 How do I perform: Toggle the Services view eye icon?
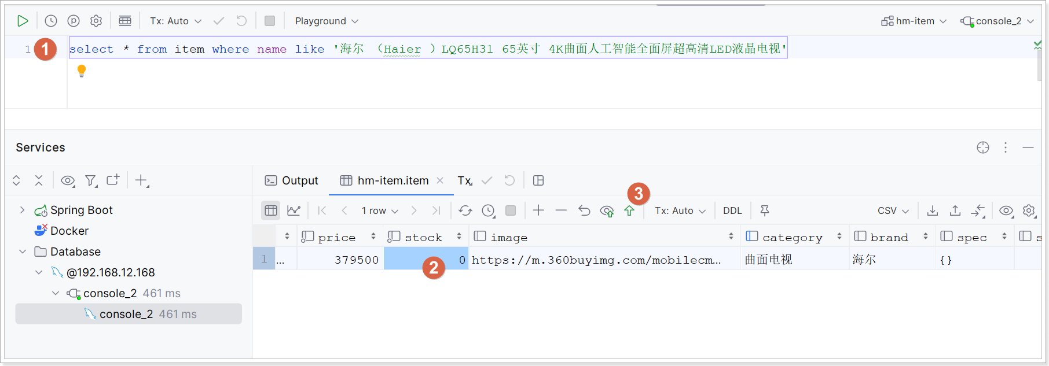(x=68, y=180)
